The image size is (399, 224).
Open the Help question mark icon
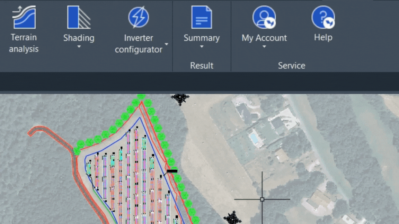tap(323, 17)
